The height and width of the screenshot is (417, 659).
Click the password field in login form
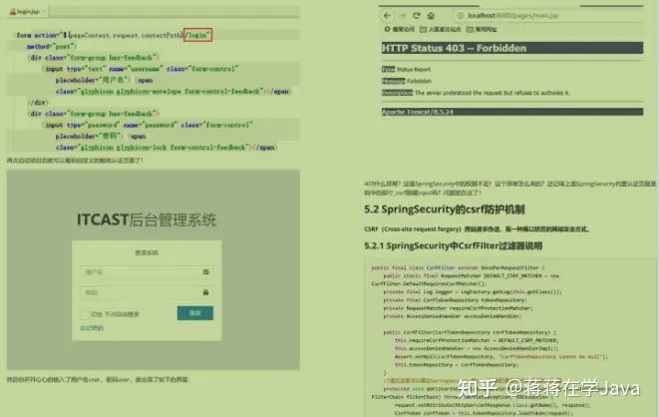tap(147, 292)
